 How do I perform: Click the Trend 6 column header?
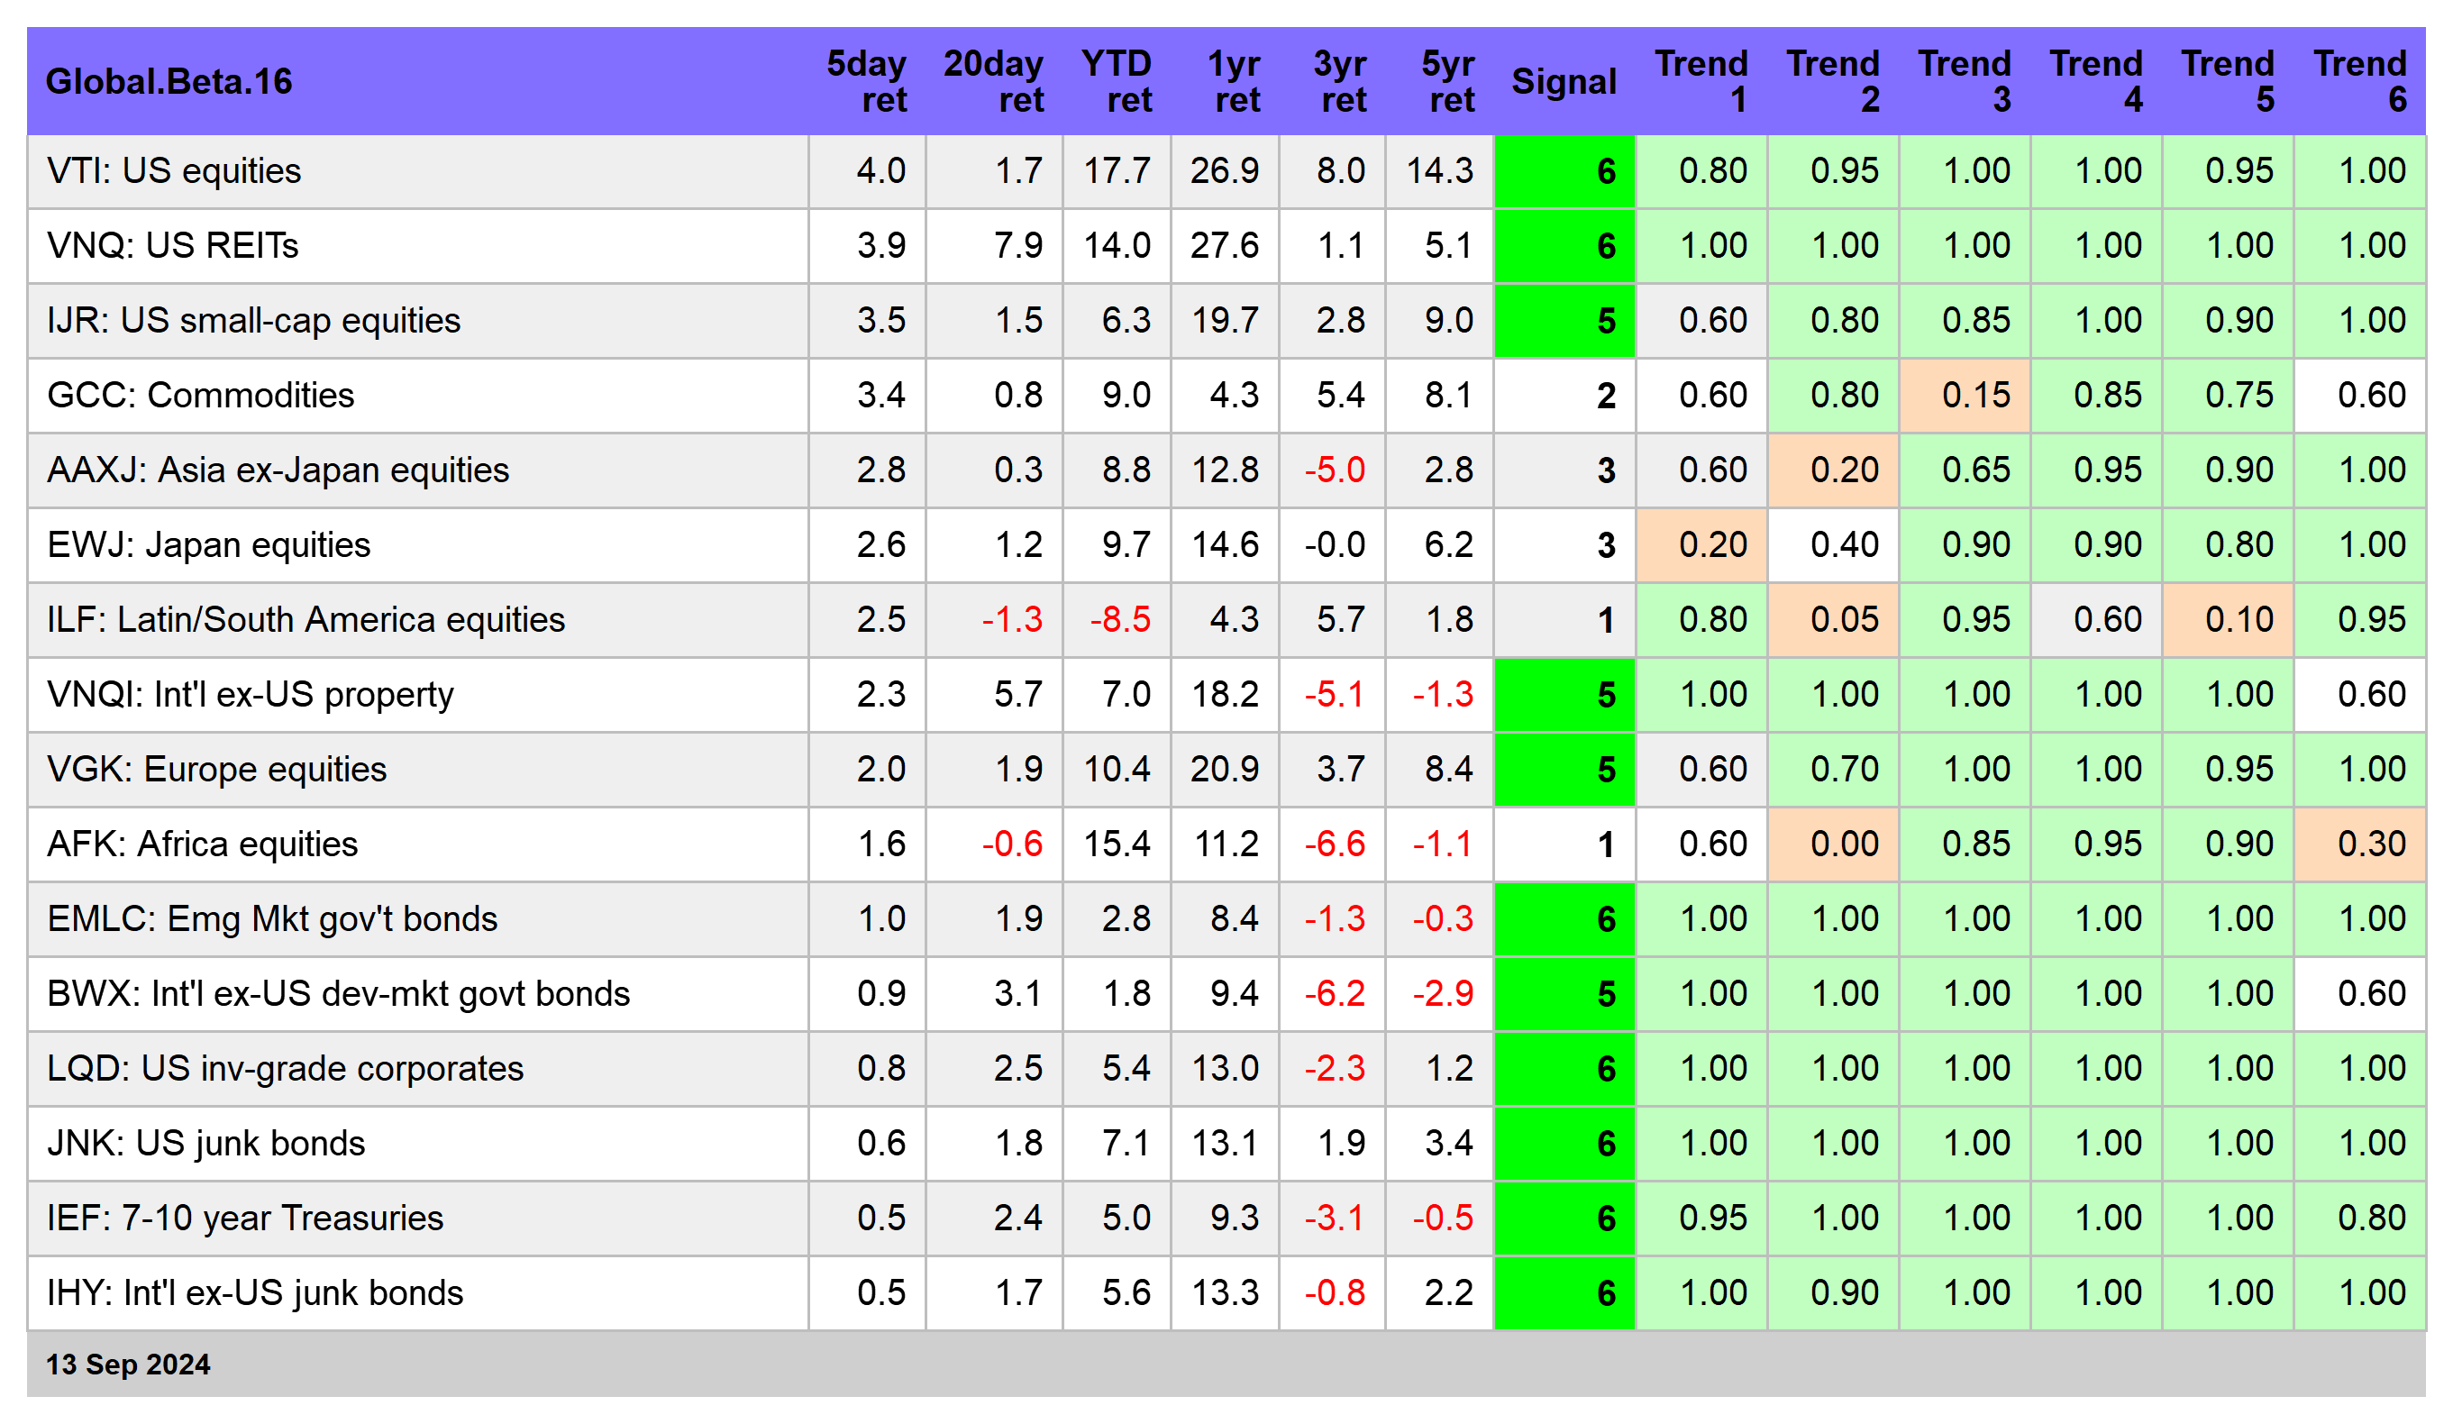2359,81
